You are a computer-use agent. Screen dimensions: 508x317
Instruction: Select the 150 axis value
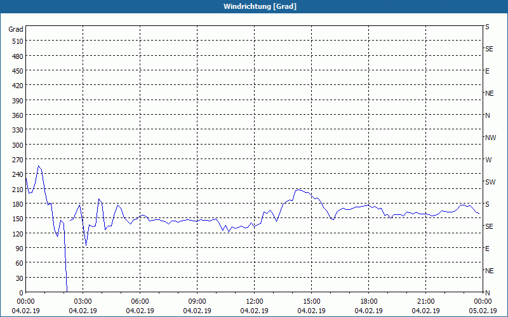[x=18, y=219]
